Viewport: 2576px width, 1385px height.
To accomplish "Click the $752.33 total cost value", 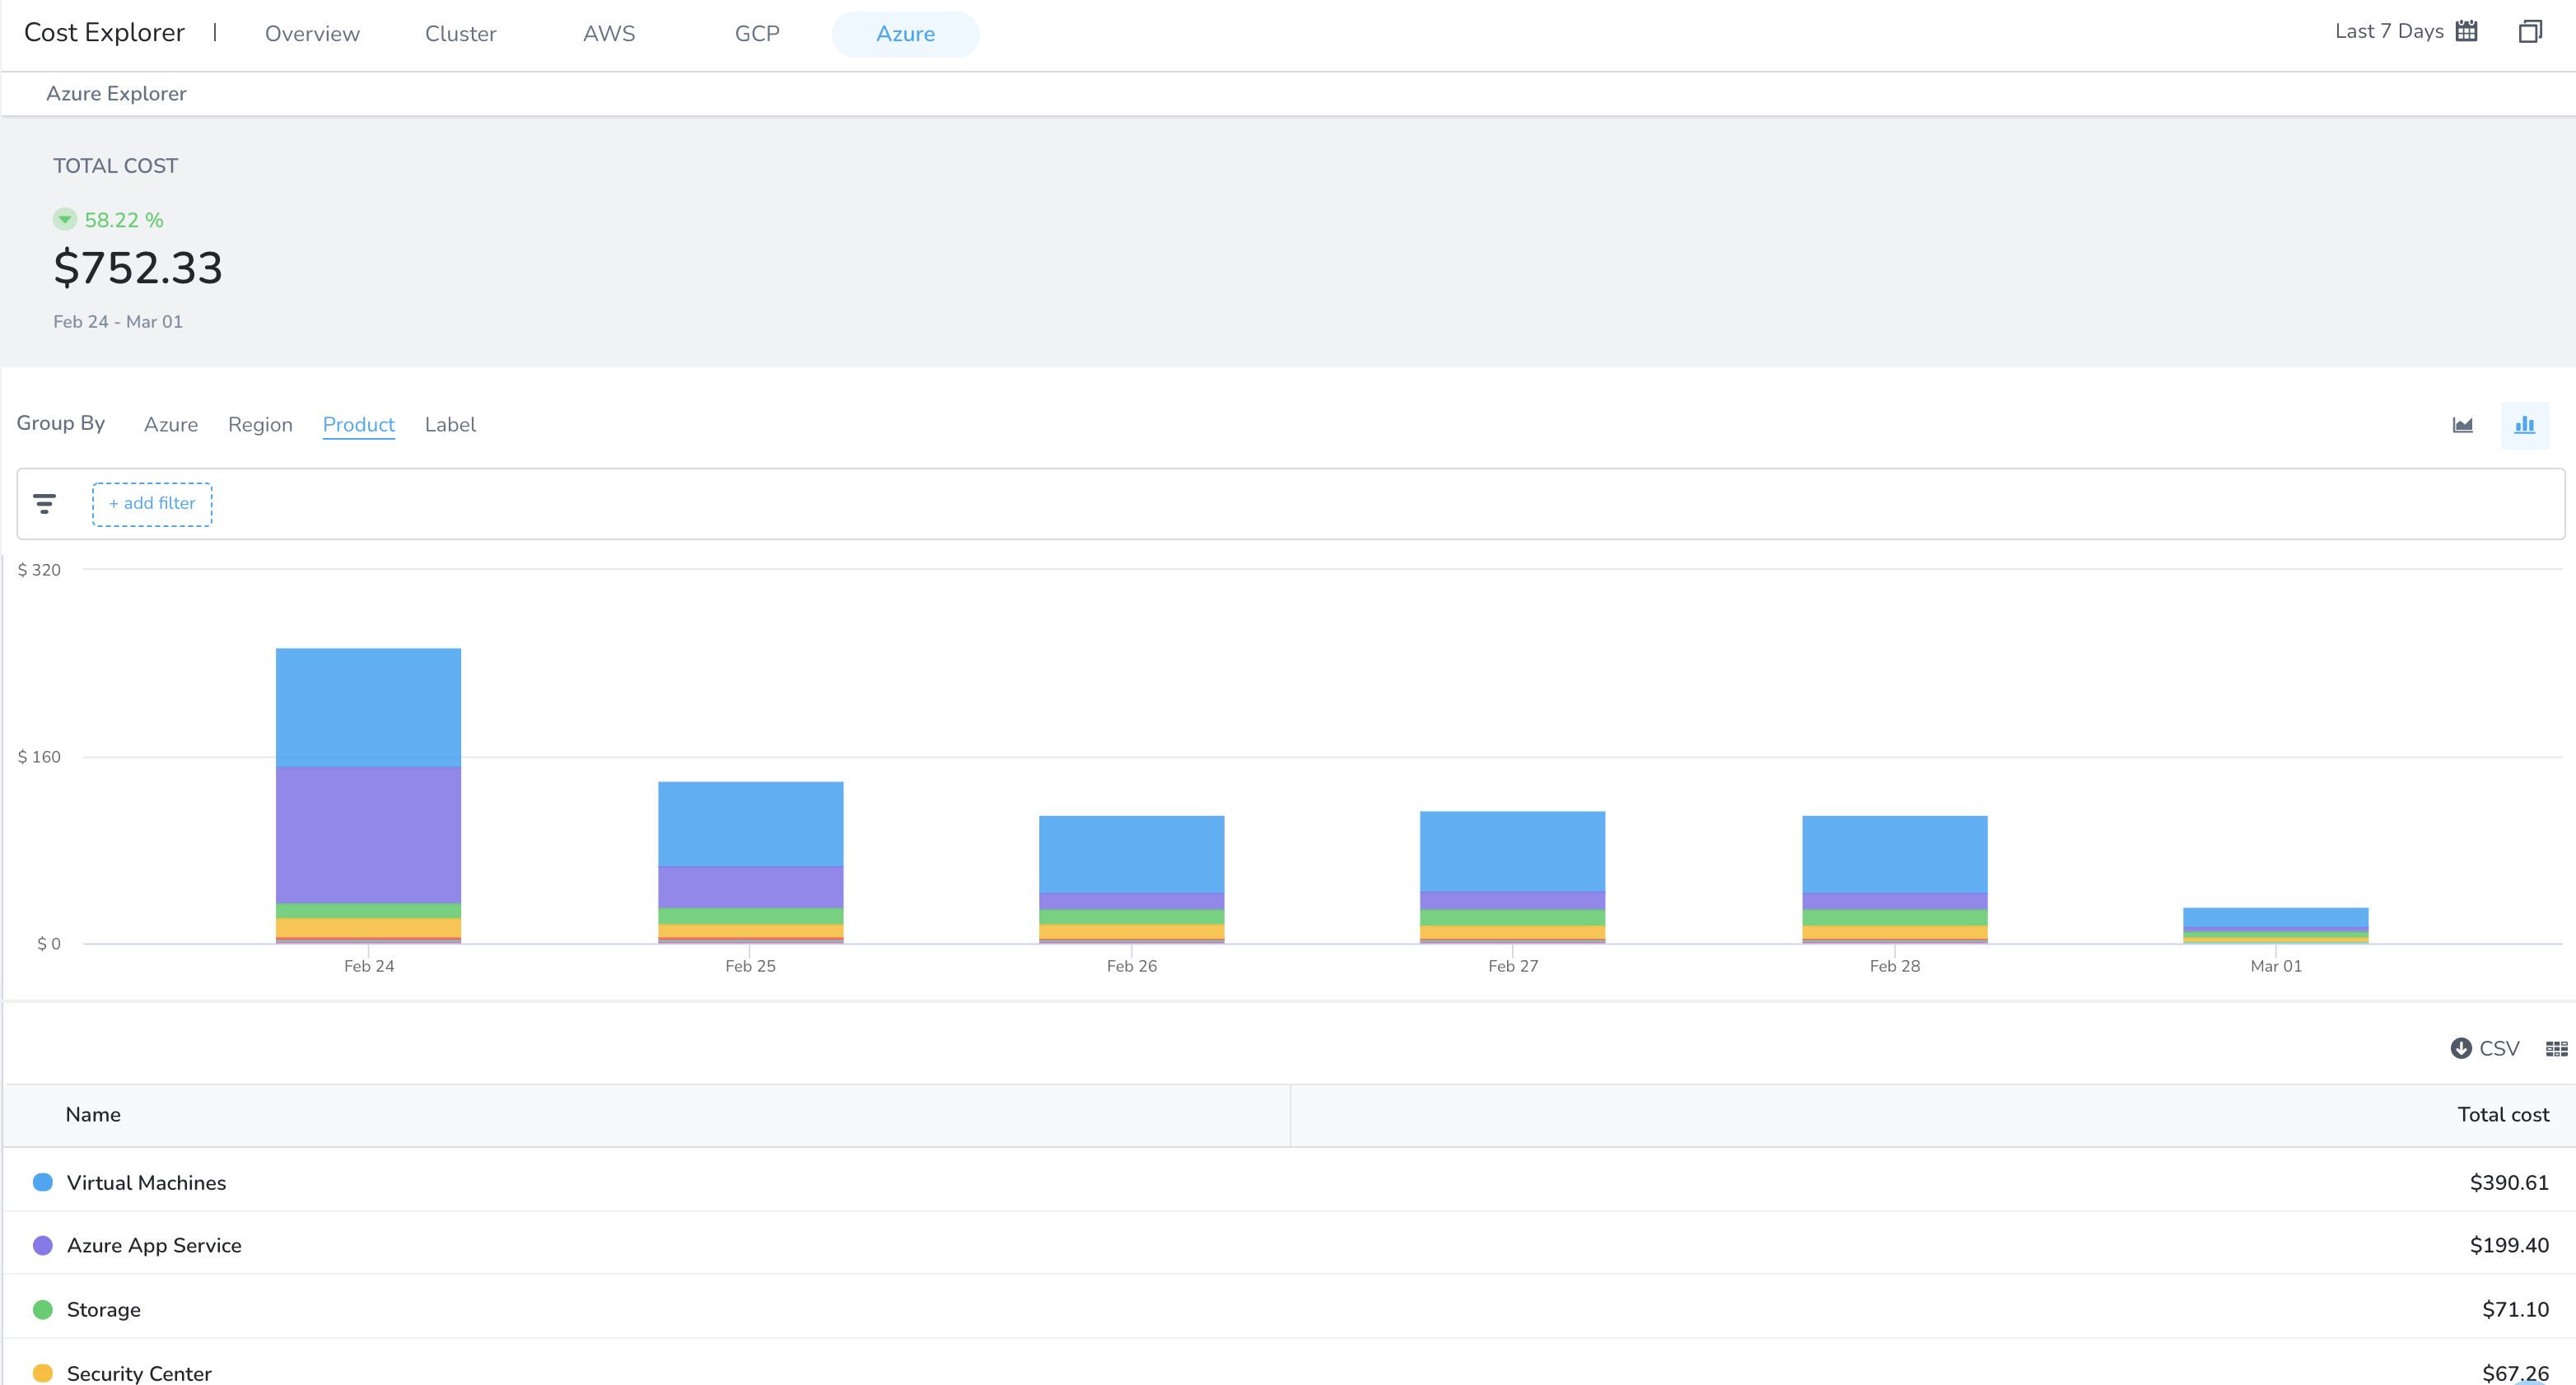I will [138, 268].
